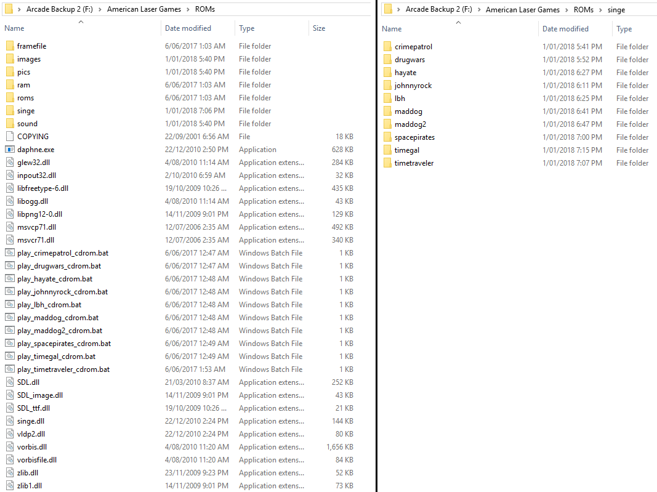This screenshot has height=492, width=657.
Task: Expand the chevron after ROMs in the right window address bar
Action: click(600, 10)
